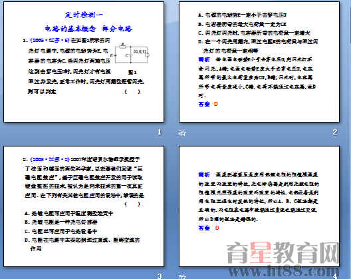Image resolution: width=351 pixels, height=279 pixels.
Task: Click the slide number 3 label
Action: coord(160,276)
